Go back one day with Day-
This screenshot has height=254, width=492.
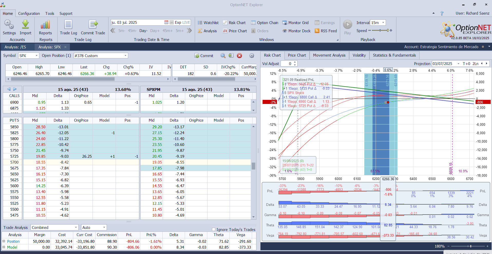pos(143,31)
